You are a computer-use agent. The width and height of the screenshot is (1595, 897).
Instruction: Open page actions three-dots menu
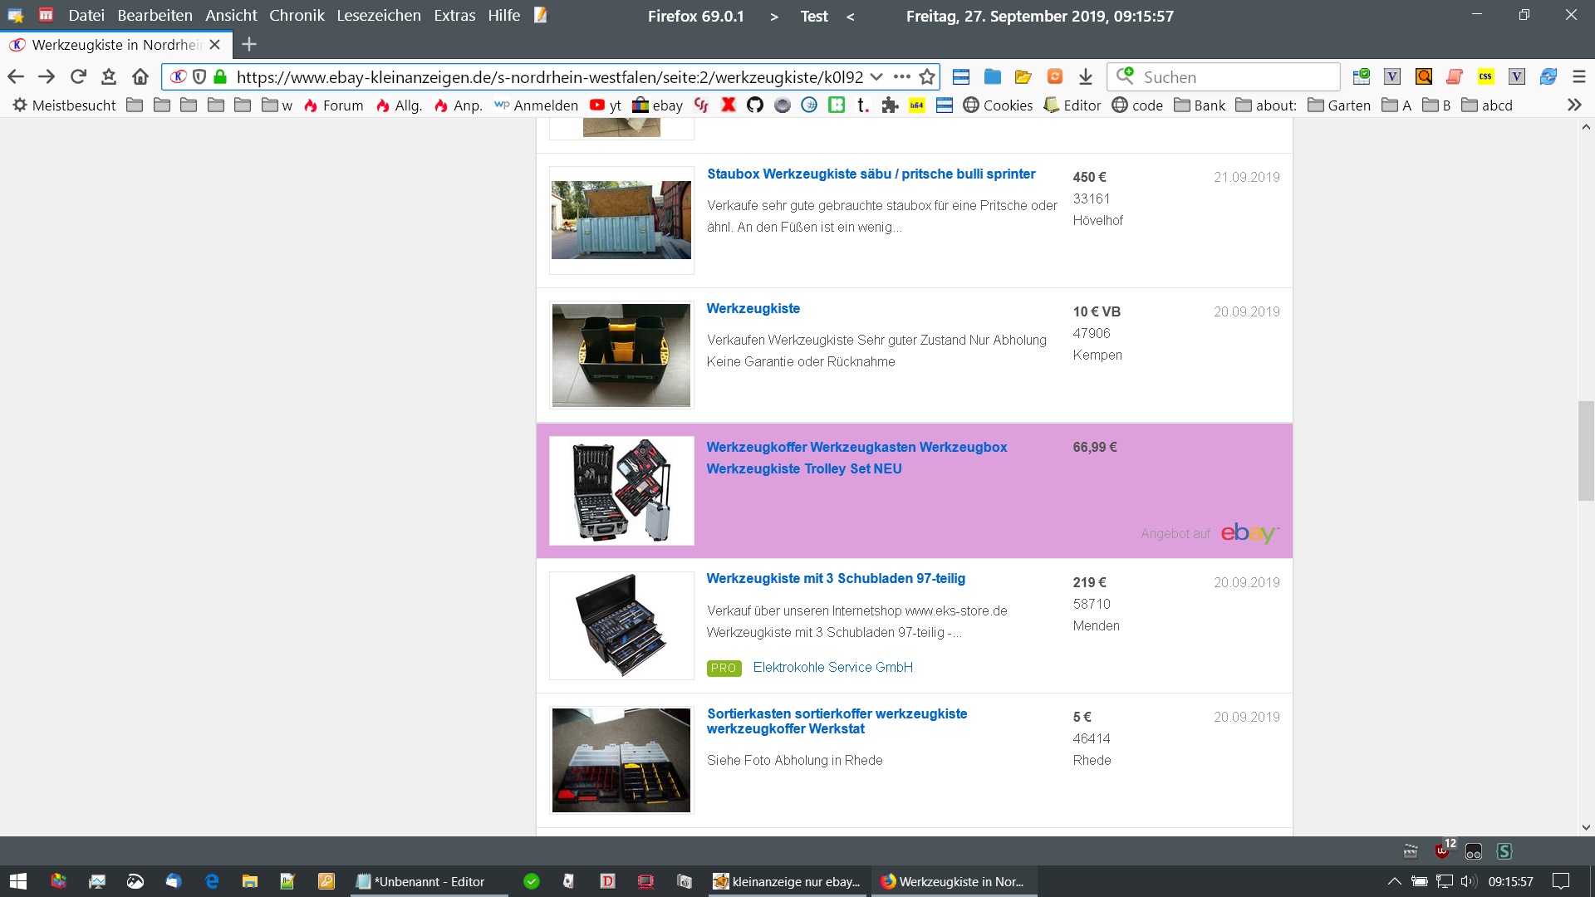point(902,76)
